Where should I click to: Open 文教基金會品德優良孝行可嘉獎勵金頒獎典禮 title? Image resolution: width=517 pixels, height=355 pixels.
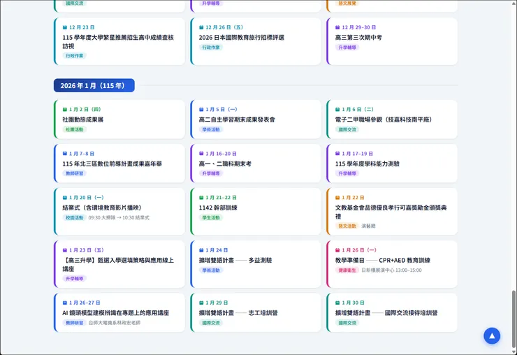391,212
